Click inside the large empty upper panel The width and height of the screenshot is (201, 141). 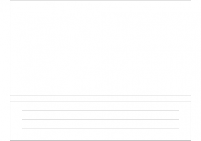tap(100, 48)
